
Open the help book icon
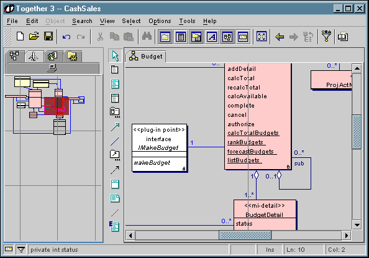click(x=343, y=37)
